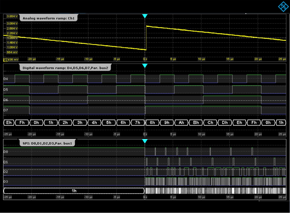Select digital channel label D3
The height and width of the screenshot is (213, 290).
pyautogui.click(x=5, y=181)
